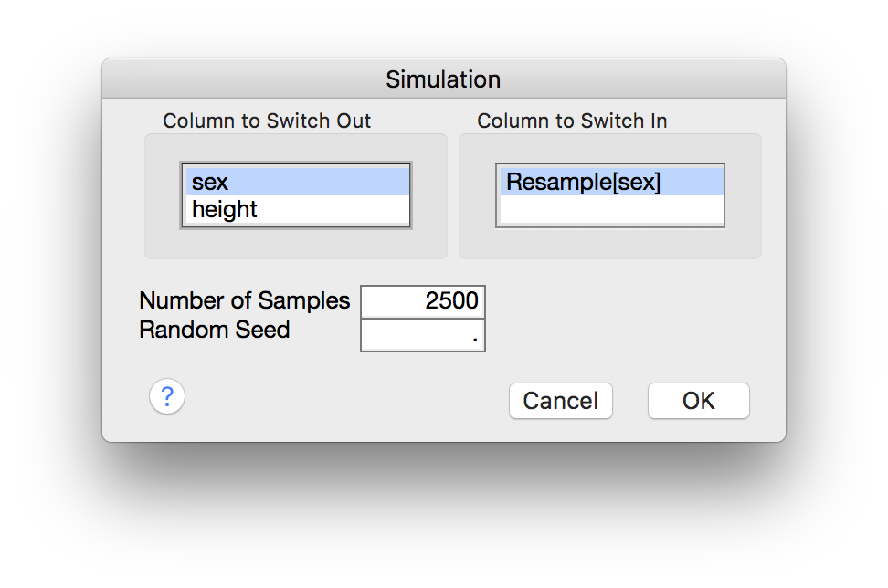Select "height" in Column to Switch Out list
Screen dimensions: 888x588
point(295,209)
